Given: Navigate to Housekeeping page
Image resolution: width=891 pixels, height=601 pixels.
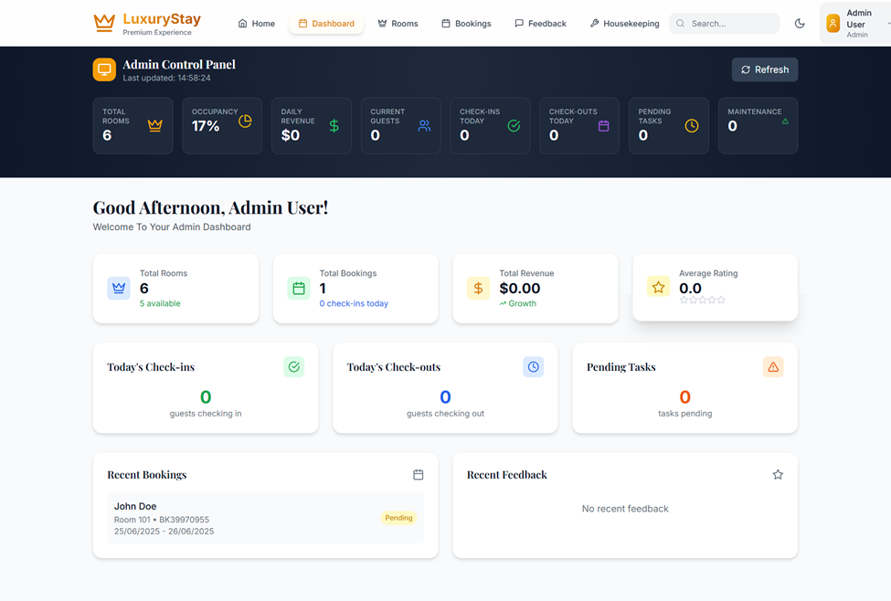Looking at the screenshot, I should click(x=624, y=24).
